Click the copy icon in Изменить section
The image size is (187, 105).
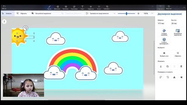pyautogui.click(x=167, y=66)
